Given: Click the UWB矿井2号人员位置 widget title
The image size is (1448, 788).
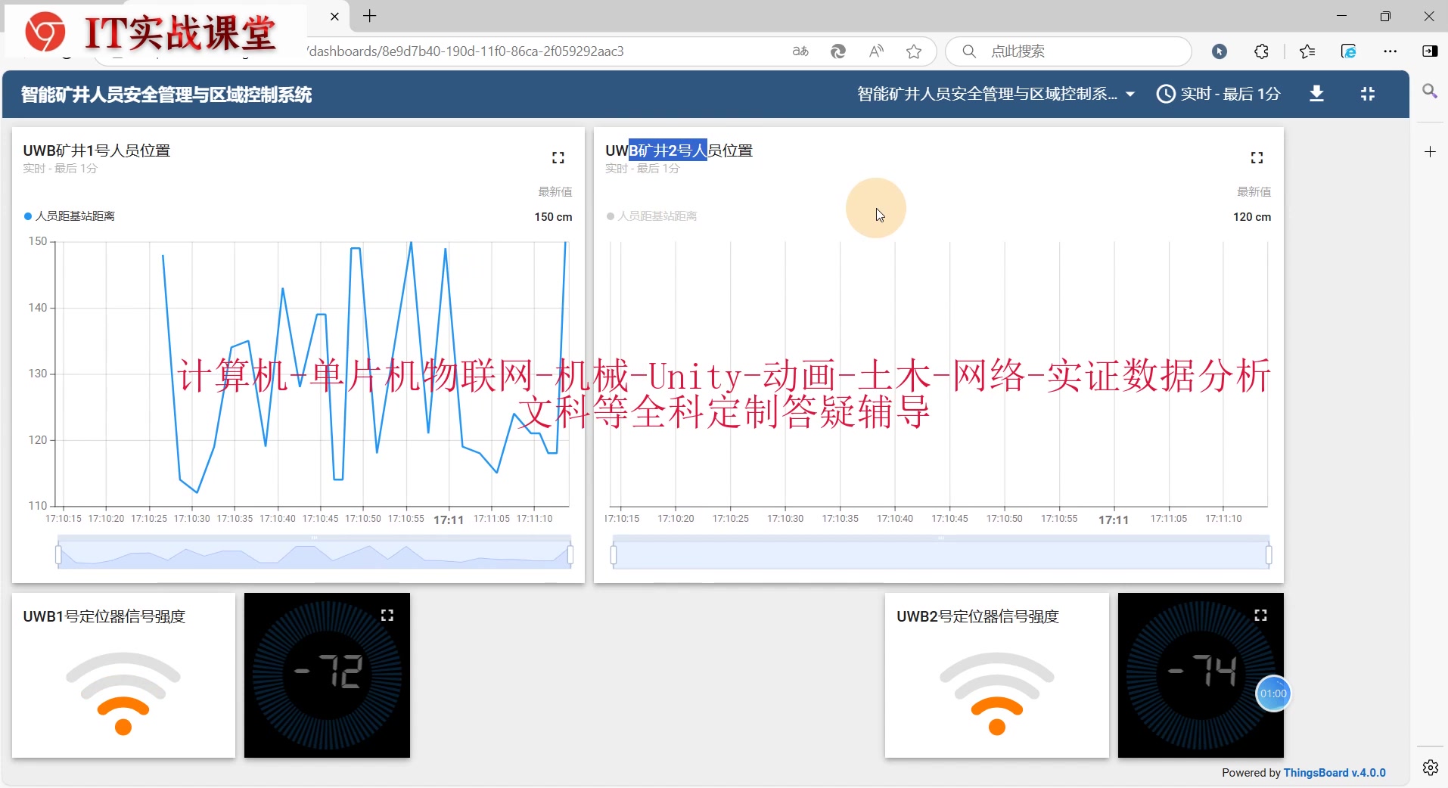Looking at the screenshot, I should (679, 150).
